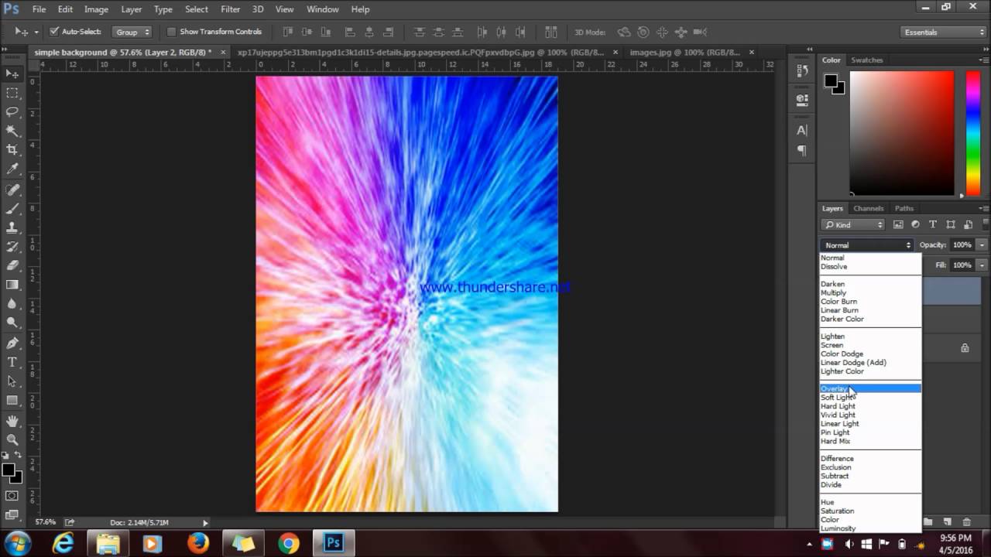Open Google Chrome from the taskbar
The image size is (991, 557).
click(289, 543)
